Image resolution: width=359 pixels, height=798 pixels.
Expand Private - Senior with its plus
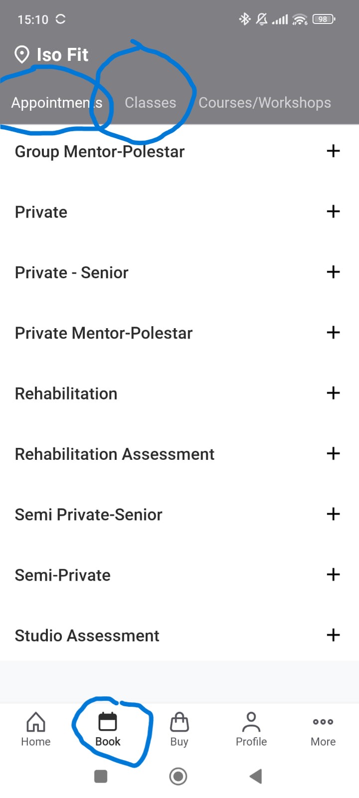point(333,272)
